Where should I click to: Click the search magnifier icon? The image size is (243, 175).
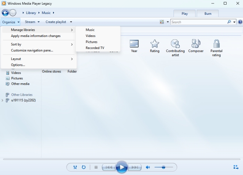tap(229, 22)
